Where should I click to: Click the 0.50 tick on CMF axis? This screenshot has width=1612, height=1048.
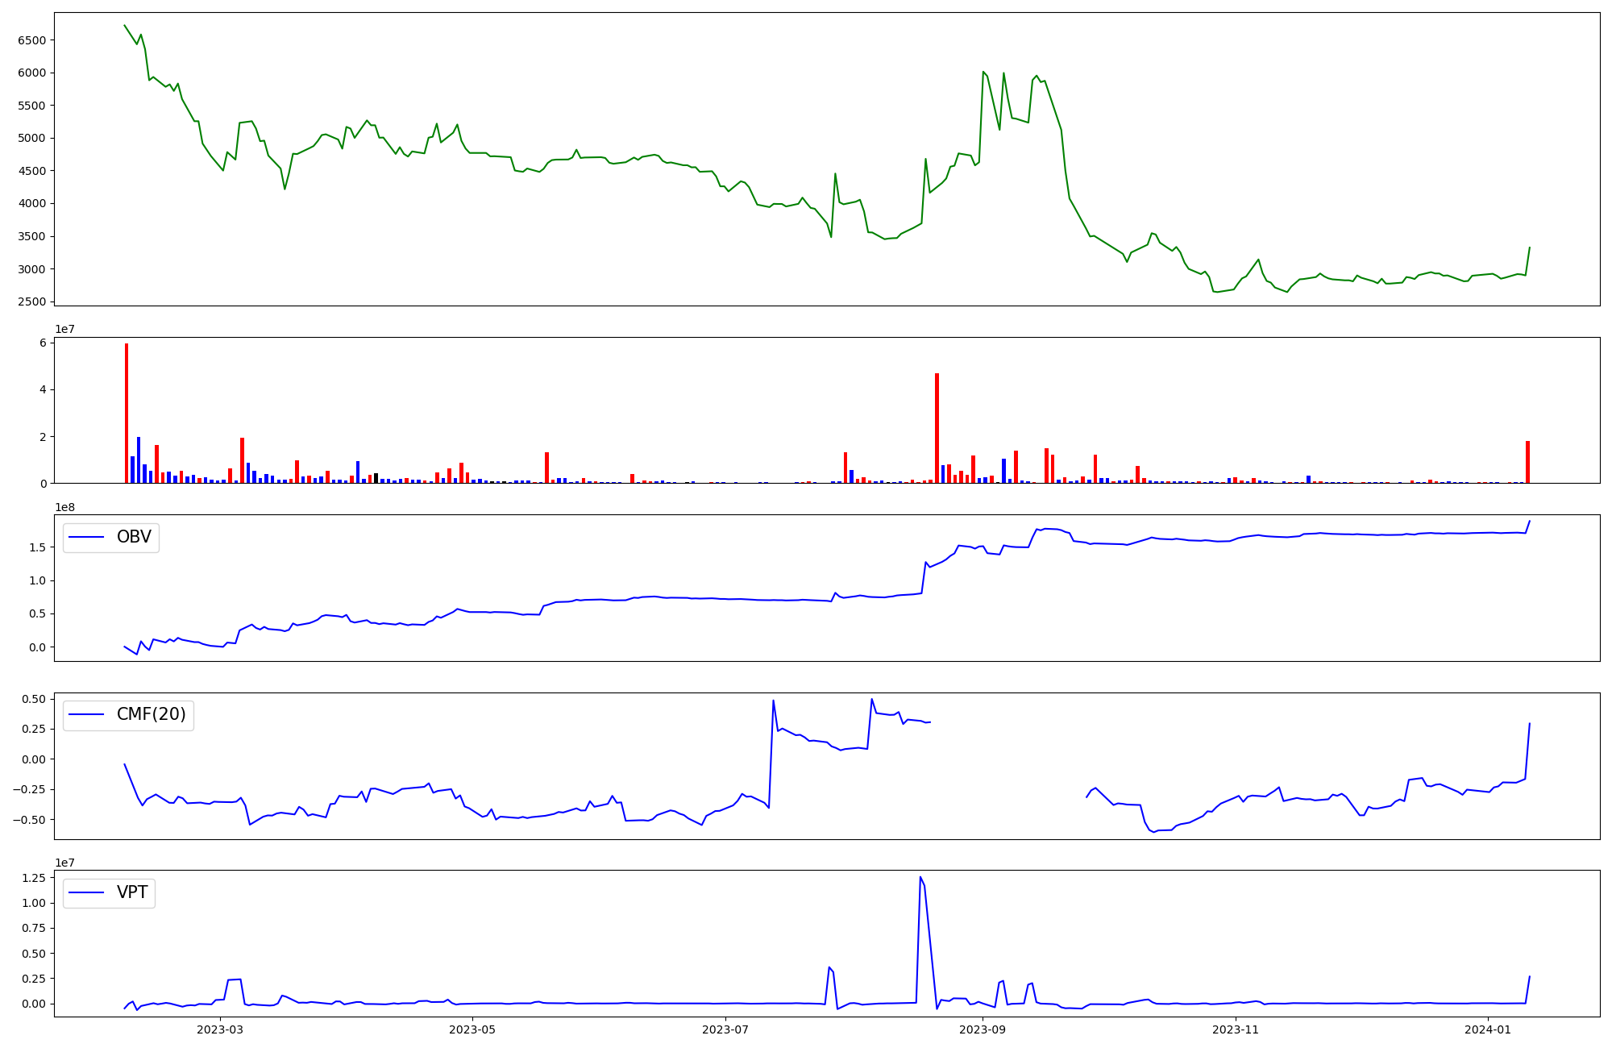(x=33, y=699)
